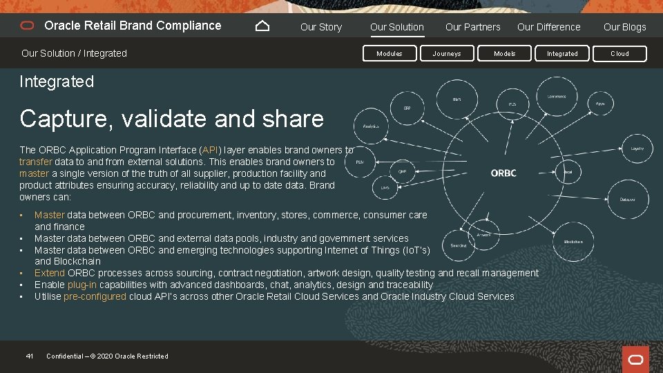Select the Artwork circle in the diagram

coord(483,235)
